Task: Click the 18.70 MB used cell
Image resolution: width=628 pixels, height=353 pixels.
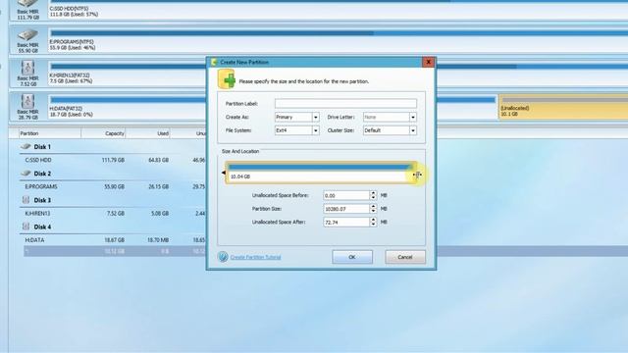Action: coord(158,240)
